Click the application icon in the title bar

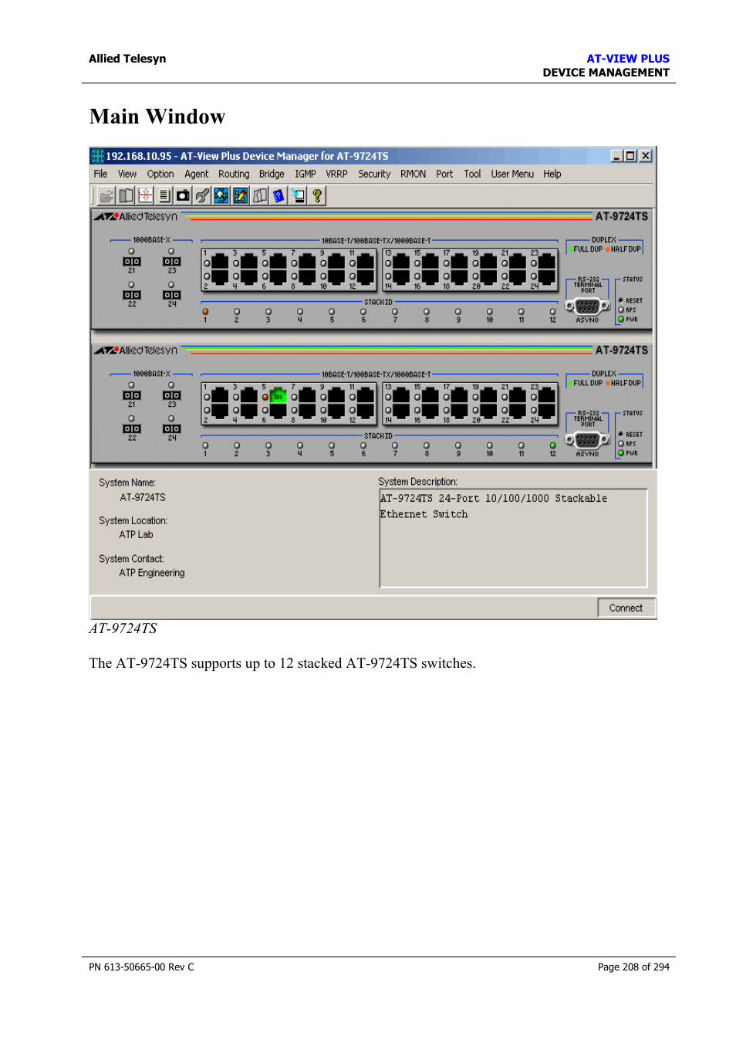tap(98, 156)
